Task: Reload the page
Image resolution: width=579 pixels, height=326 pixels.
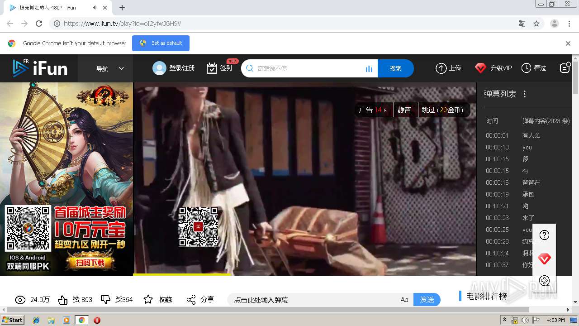Action: coord(39,24)
